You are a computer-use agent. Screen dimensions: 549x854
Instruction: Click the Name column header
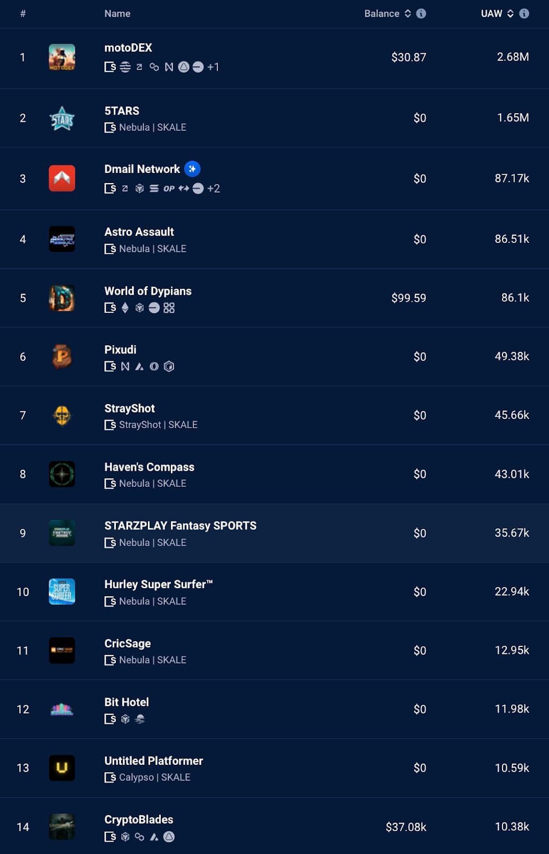[x=117, y=13]
